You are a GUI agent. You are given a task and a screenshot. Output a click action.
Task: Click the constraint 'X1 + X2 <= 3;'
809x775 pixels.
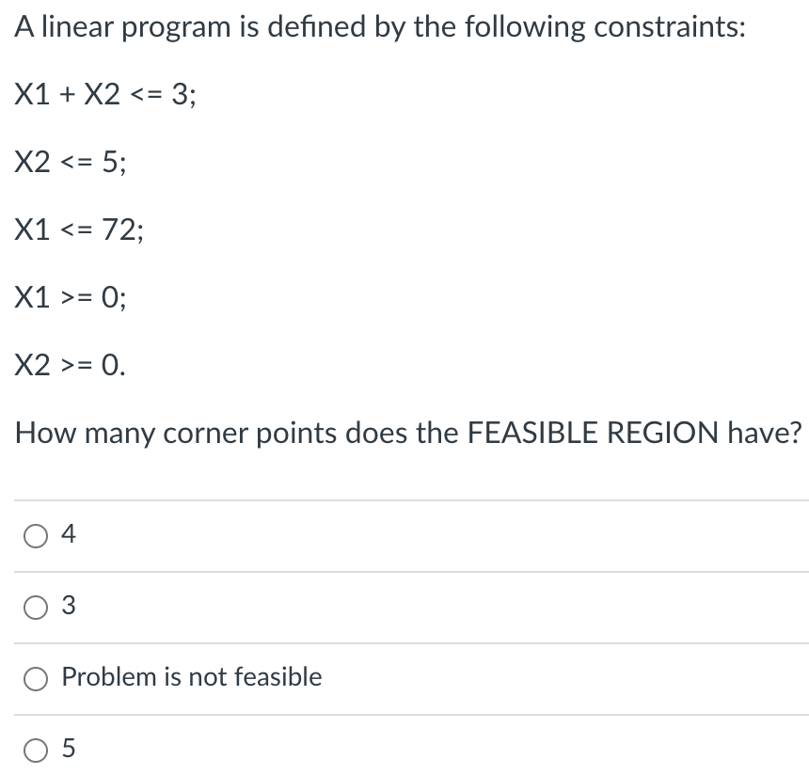tap(103, 94)
